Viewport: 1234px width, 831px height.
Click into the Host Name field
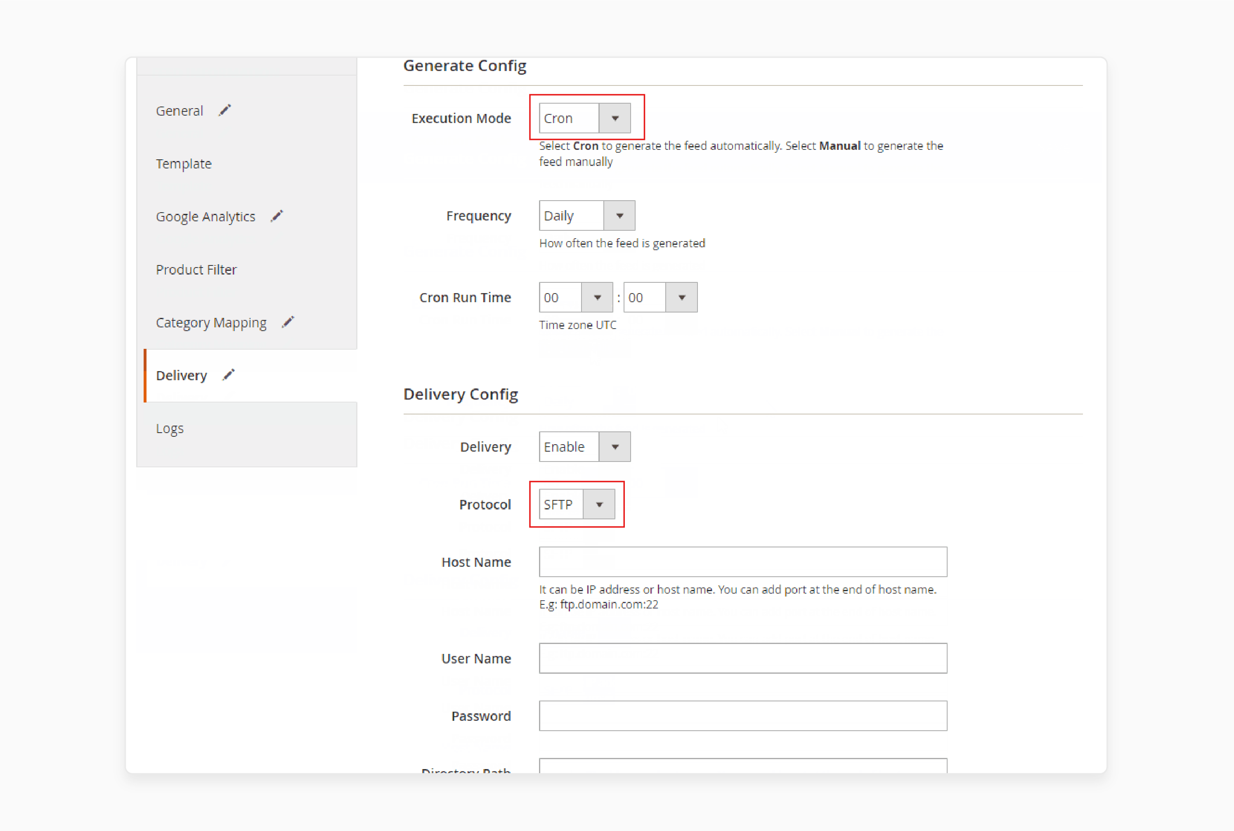(x=743, y=562)
